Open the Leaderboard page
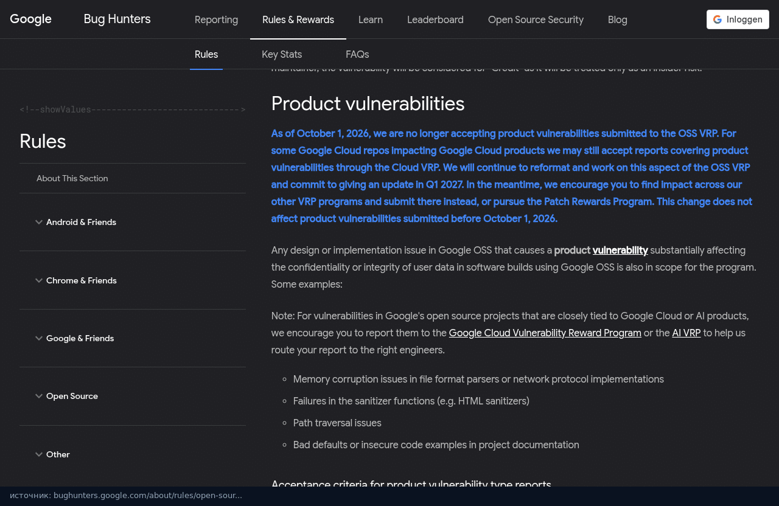This screenshot has height=506, width=779. [435, 19]
